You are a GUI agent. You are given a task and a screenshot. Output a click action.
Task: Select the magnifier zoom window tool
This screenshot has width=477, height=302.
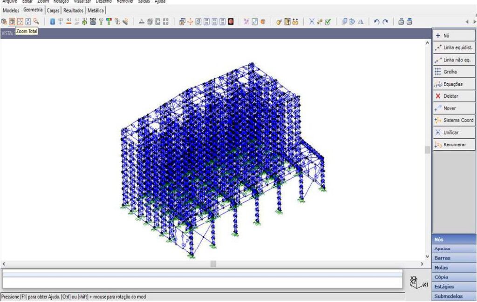point(36,21)
